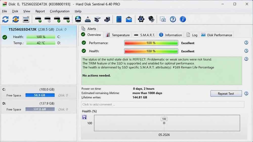Click the blue notepad report icon

[x=119, y=19]
